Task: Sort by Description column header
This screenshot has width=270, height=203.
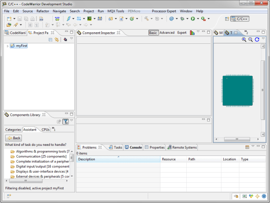Action: coord(118,159)
